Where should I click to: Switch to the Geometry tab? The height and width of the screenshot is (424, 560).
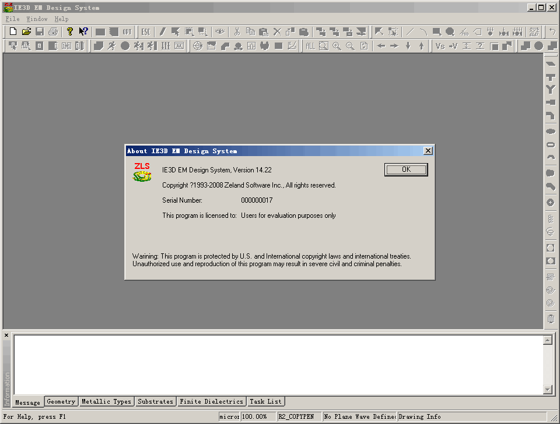coord(61,401)
